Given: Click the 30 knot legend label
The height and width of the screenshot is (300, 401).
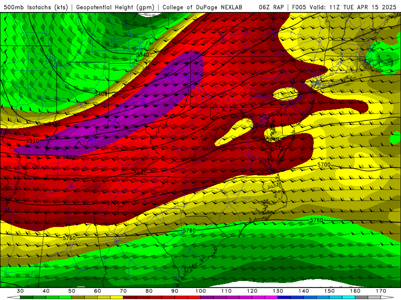Looking at the screenshot, I should 20,291.
